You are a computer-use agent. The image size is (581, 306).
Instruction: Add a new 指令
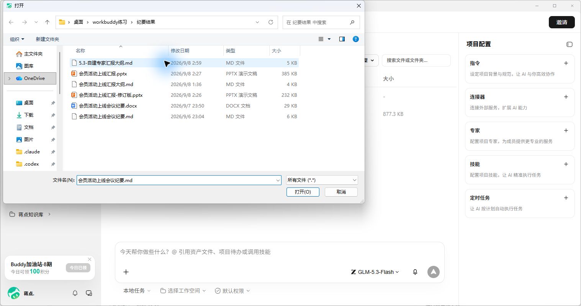566,63
